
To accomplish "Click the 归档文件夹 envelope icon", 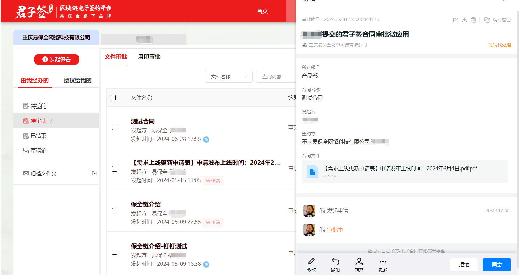I will pyautogui.click(x=26, y=173).
